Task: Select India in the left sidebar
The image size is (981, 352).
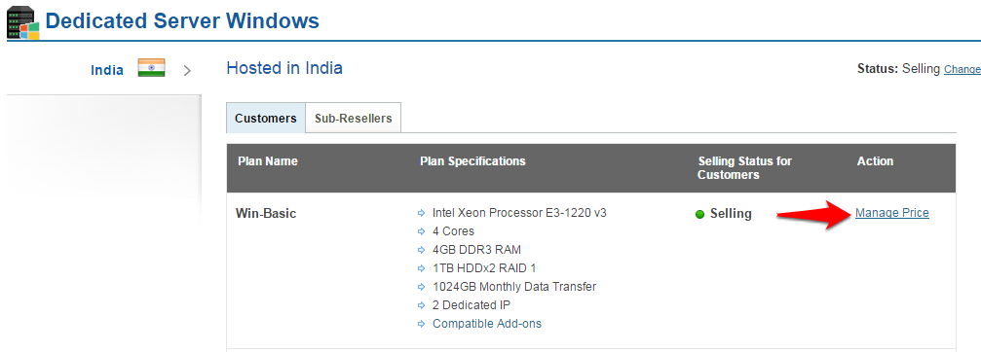Action: [107, 70]
